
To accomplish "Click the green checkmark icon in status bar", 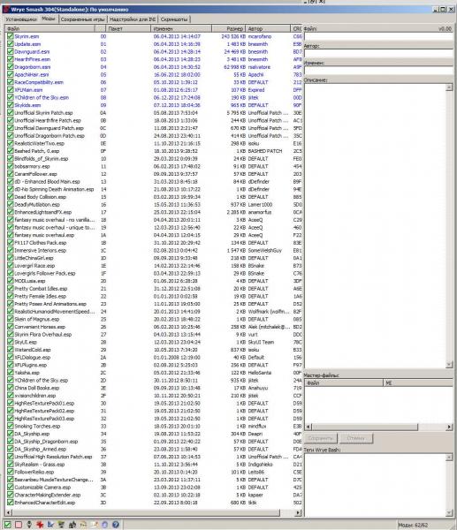I will pyautogui.click(x=7, y=525).
